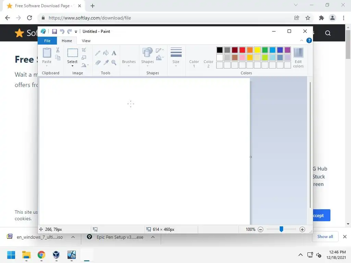Open the File menu in Paint
Viewport: 351px width, 263px height.
point(47,41)
